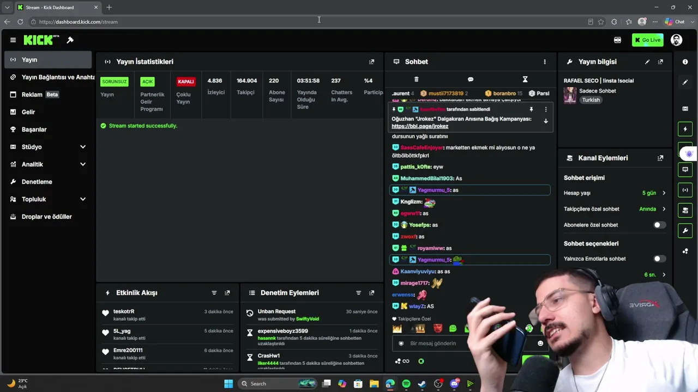
Task: Open the Windows Start menu
Action: pos(228,384)
